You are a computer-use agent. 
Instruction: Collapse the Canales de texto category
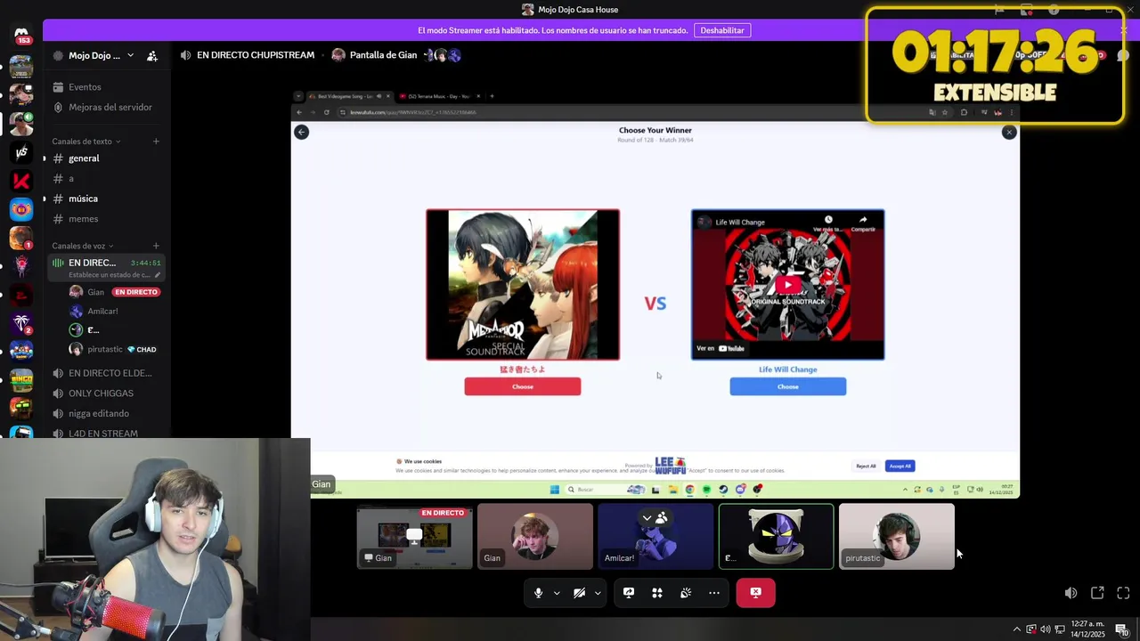86,141
